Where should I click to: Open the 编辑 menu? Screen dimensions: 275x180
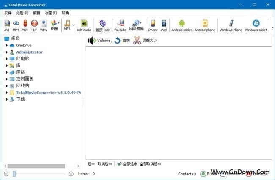(36, 13)
